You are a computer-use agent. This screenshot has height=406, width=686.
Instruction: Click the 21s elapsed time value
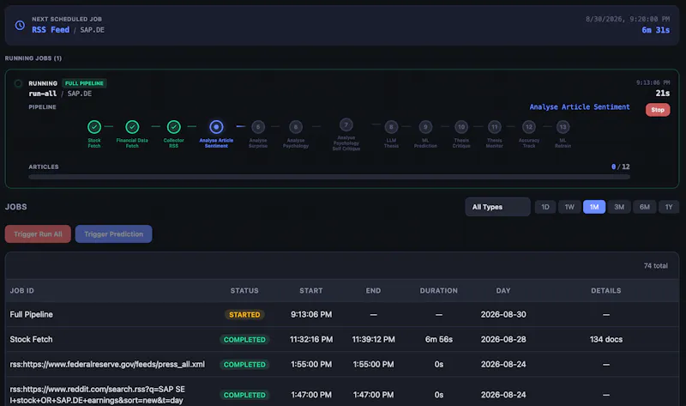[x=662, y=93]
